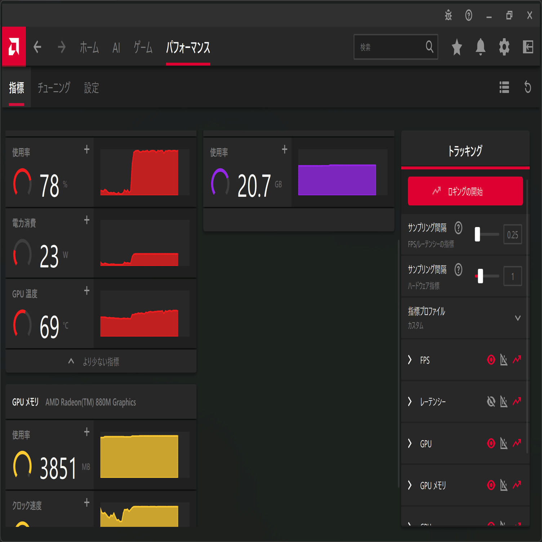Expand the GPU tracking section

point(410,443)
